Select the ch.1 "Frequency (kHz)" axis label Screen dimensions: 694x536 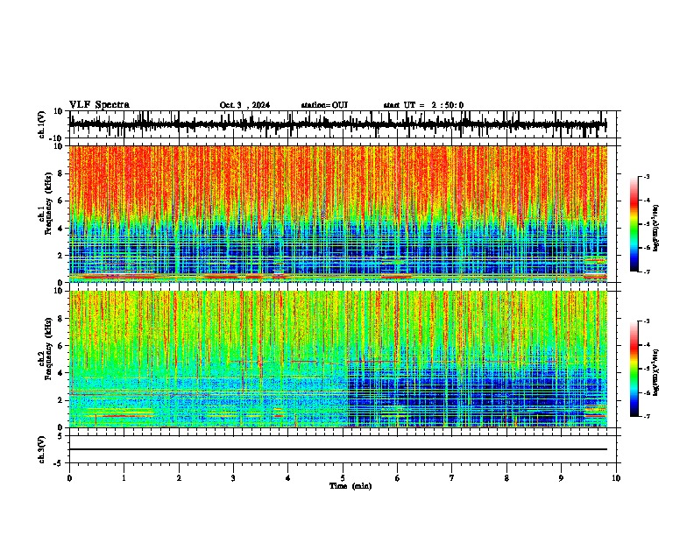pyautogui.click(x=48, y=203)
